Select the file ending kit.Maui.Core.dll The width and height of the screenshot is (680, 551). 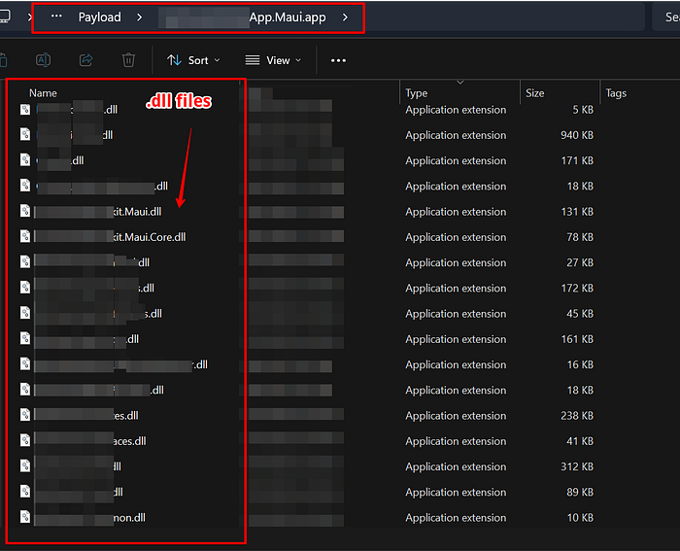click(x=110, y=237)
